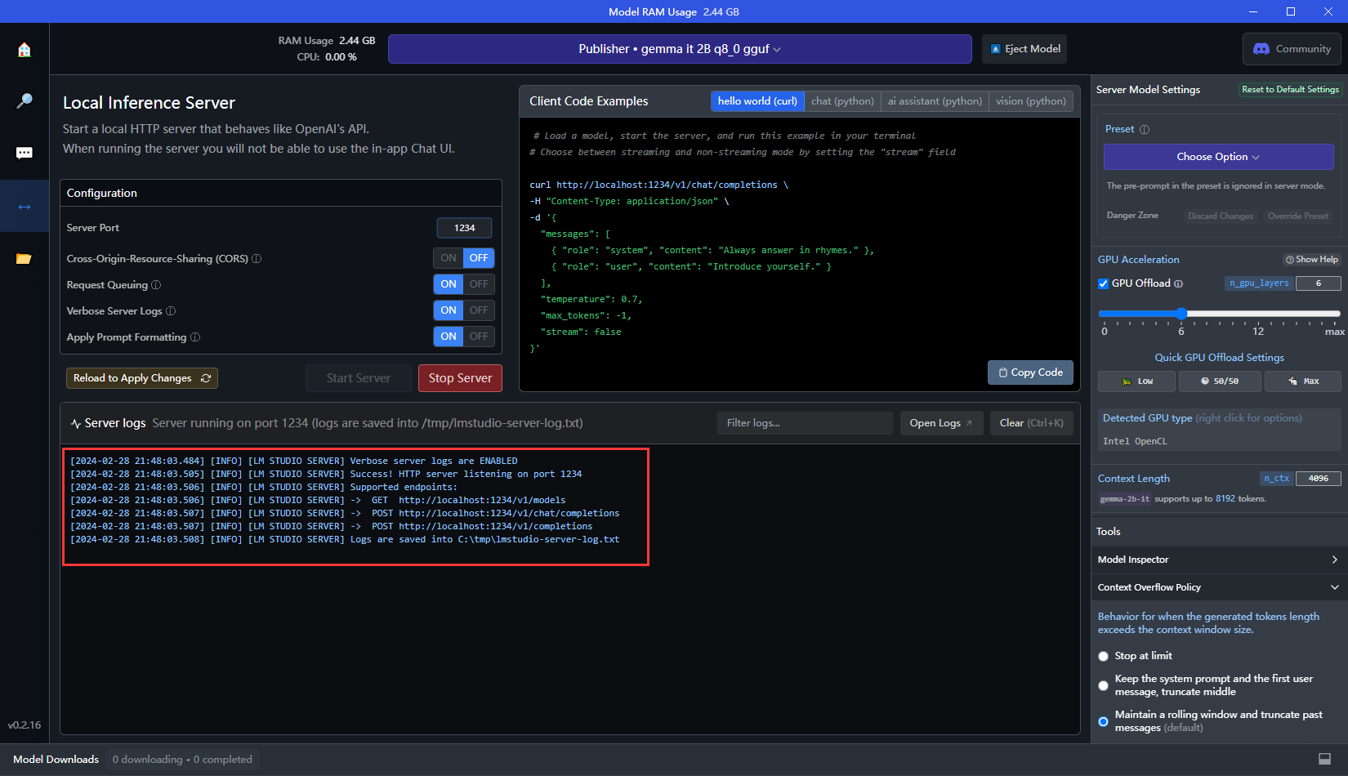Click Reset to Default Settings
The image size is (1348, 776).
(x=1290, y=90)
